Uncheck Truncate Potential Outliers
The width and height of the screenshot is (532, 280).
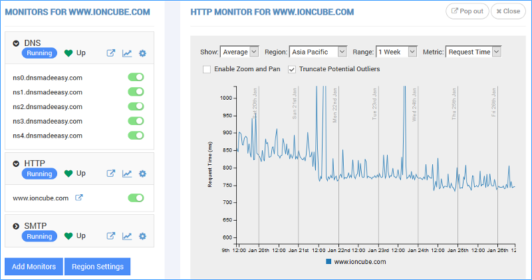click(292, 69)
